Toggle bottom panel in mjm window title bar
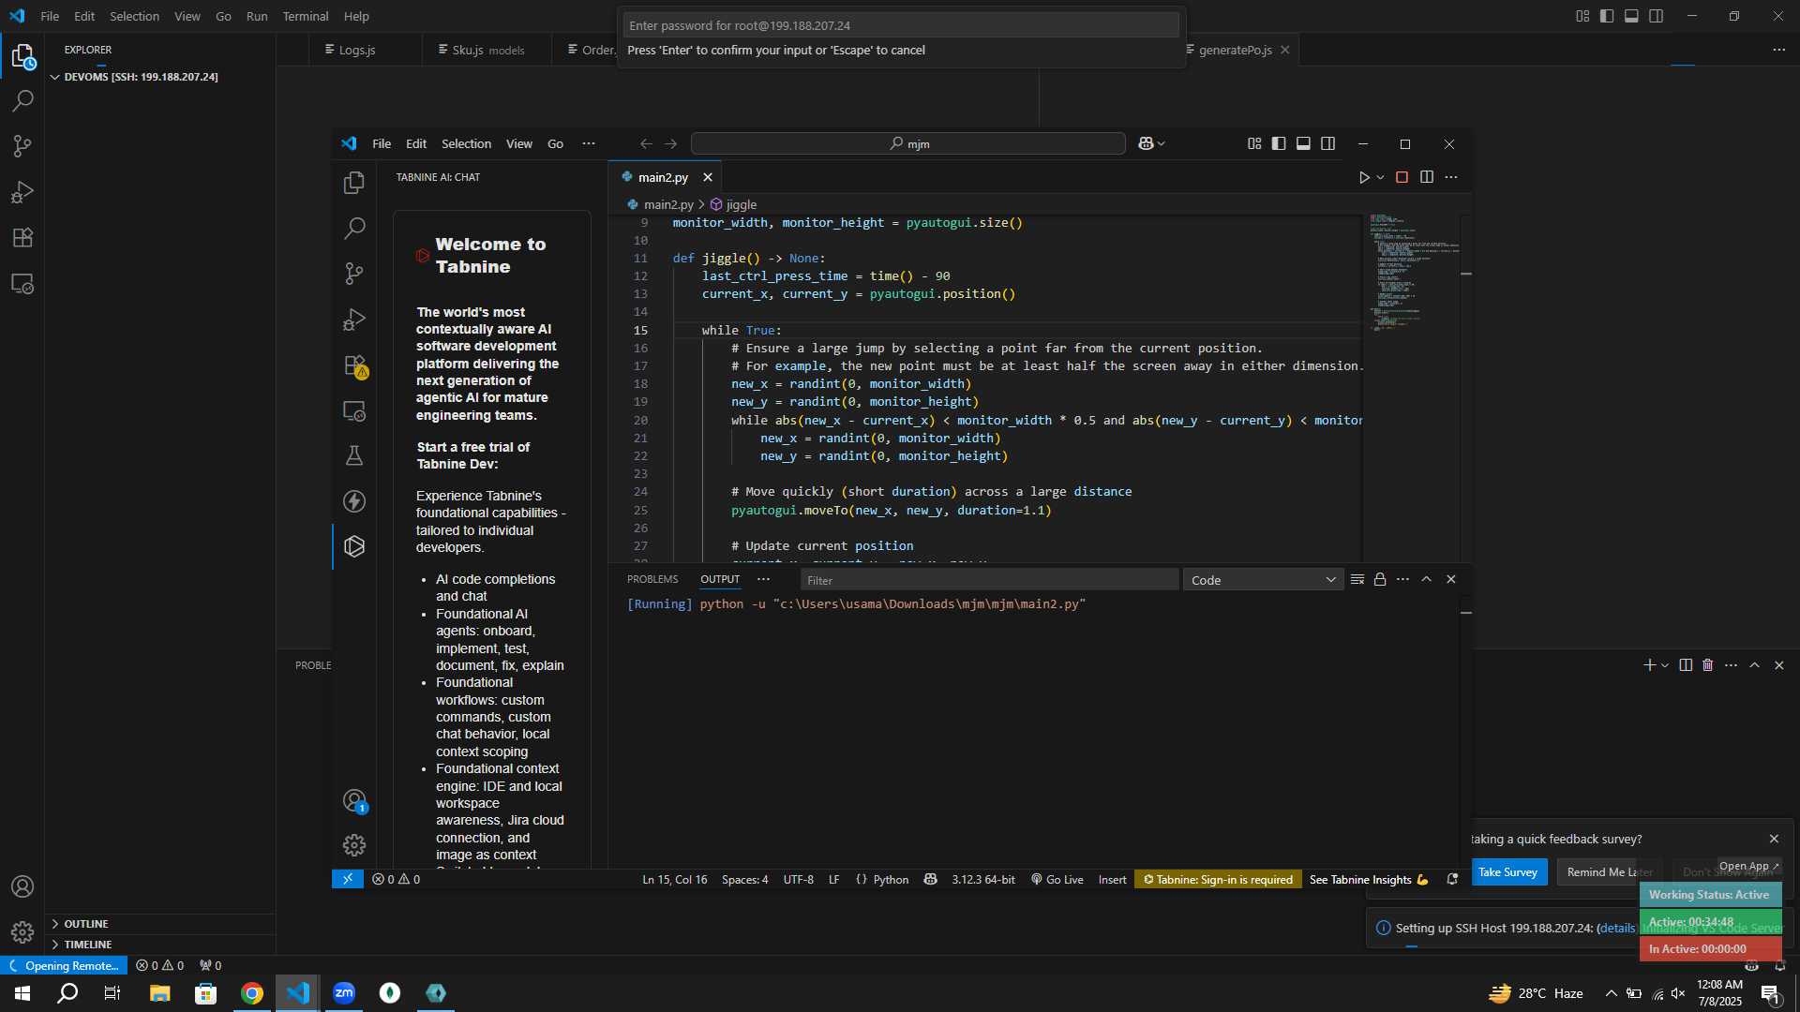Screen dimensions: 1800x1012 (1303, 143)
